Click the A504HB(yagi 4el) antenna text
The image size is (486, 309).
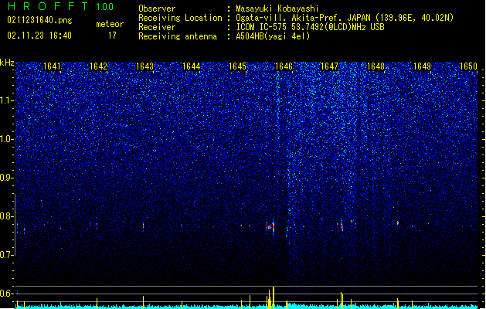273,36
